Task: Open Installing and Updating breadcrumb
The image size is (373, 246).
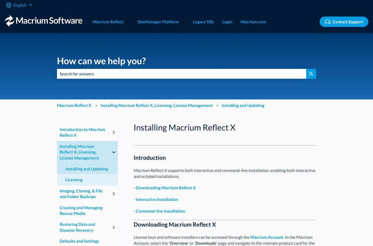Action: click(x=243, y=106)
